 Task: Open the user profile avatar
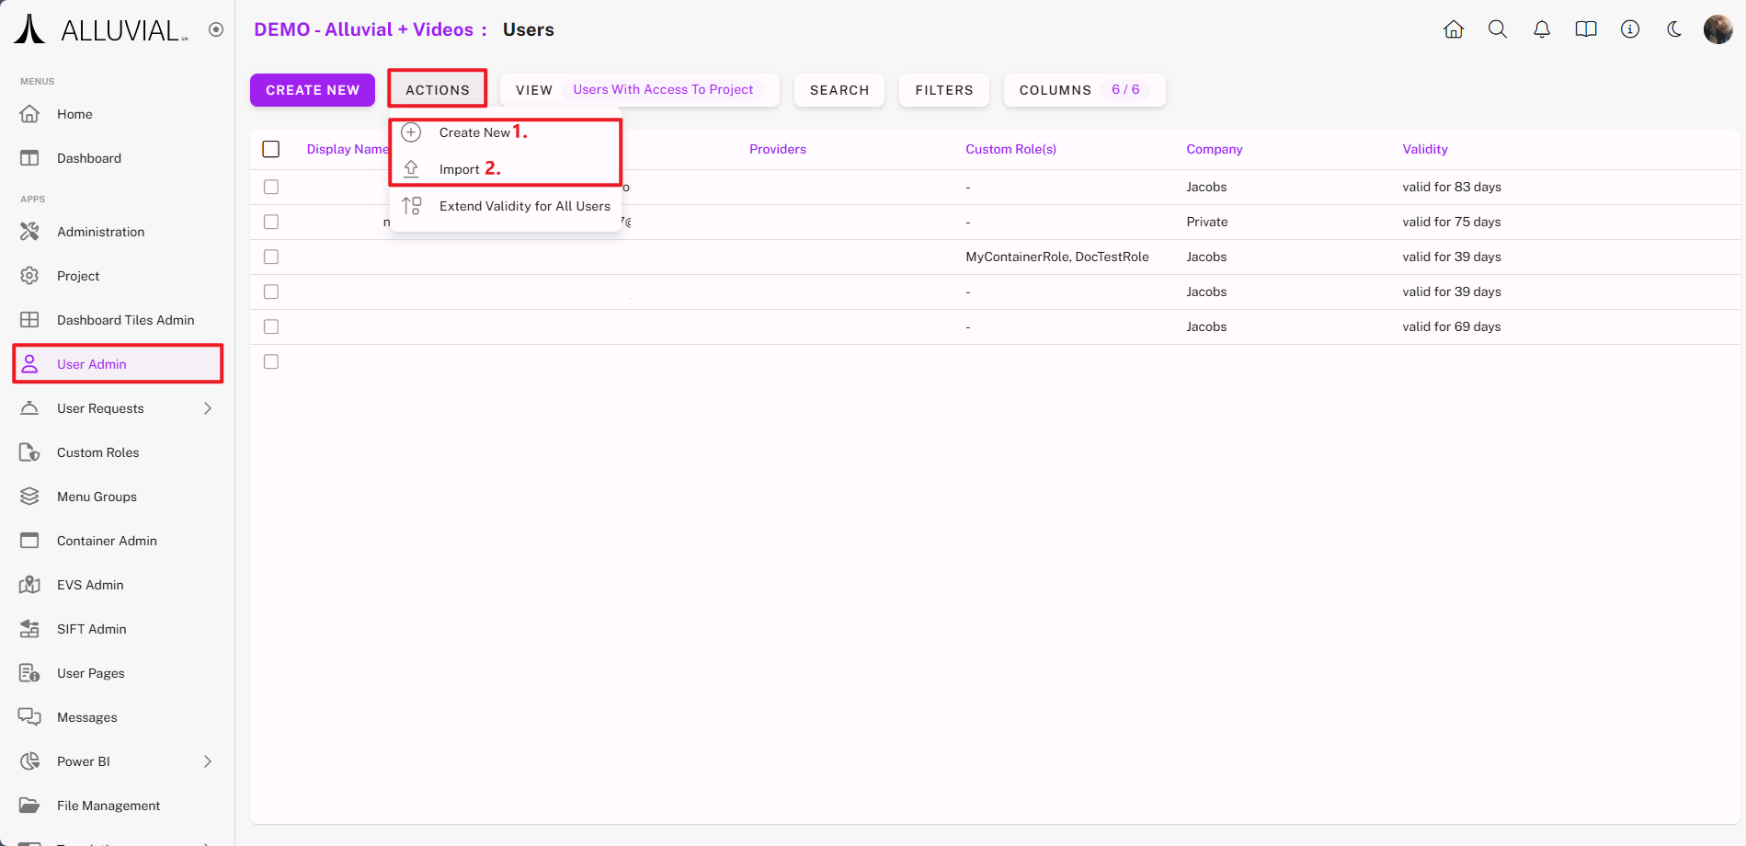click(1717, 29)
